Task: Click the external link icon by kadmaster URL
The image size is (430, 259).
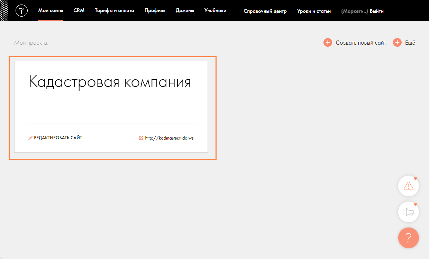Action: tap(141, 138)
